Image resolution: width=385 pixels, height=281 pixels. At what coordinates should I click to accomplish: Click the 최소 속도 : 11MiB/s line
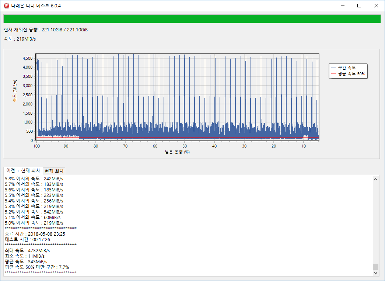tap(25, 256)
